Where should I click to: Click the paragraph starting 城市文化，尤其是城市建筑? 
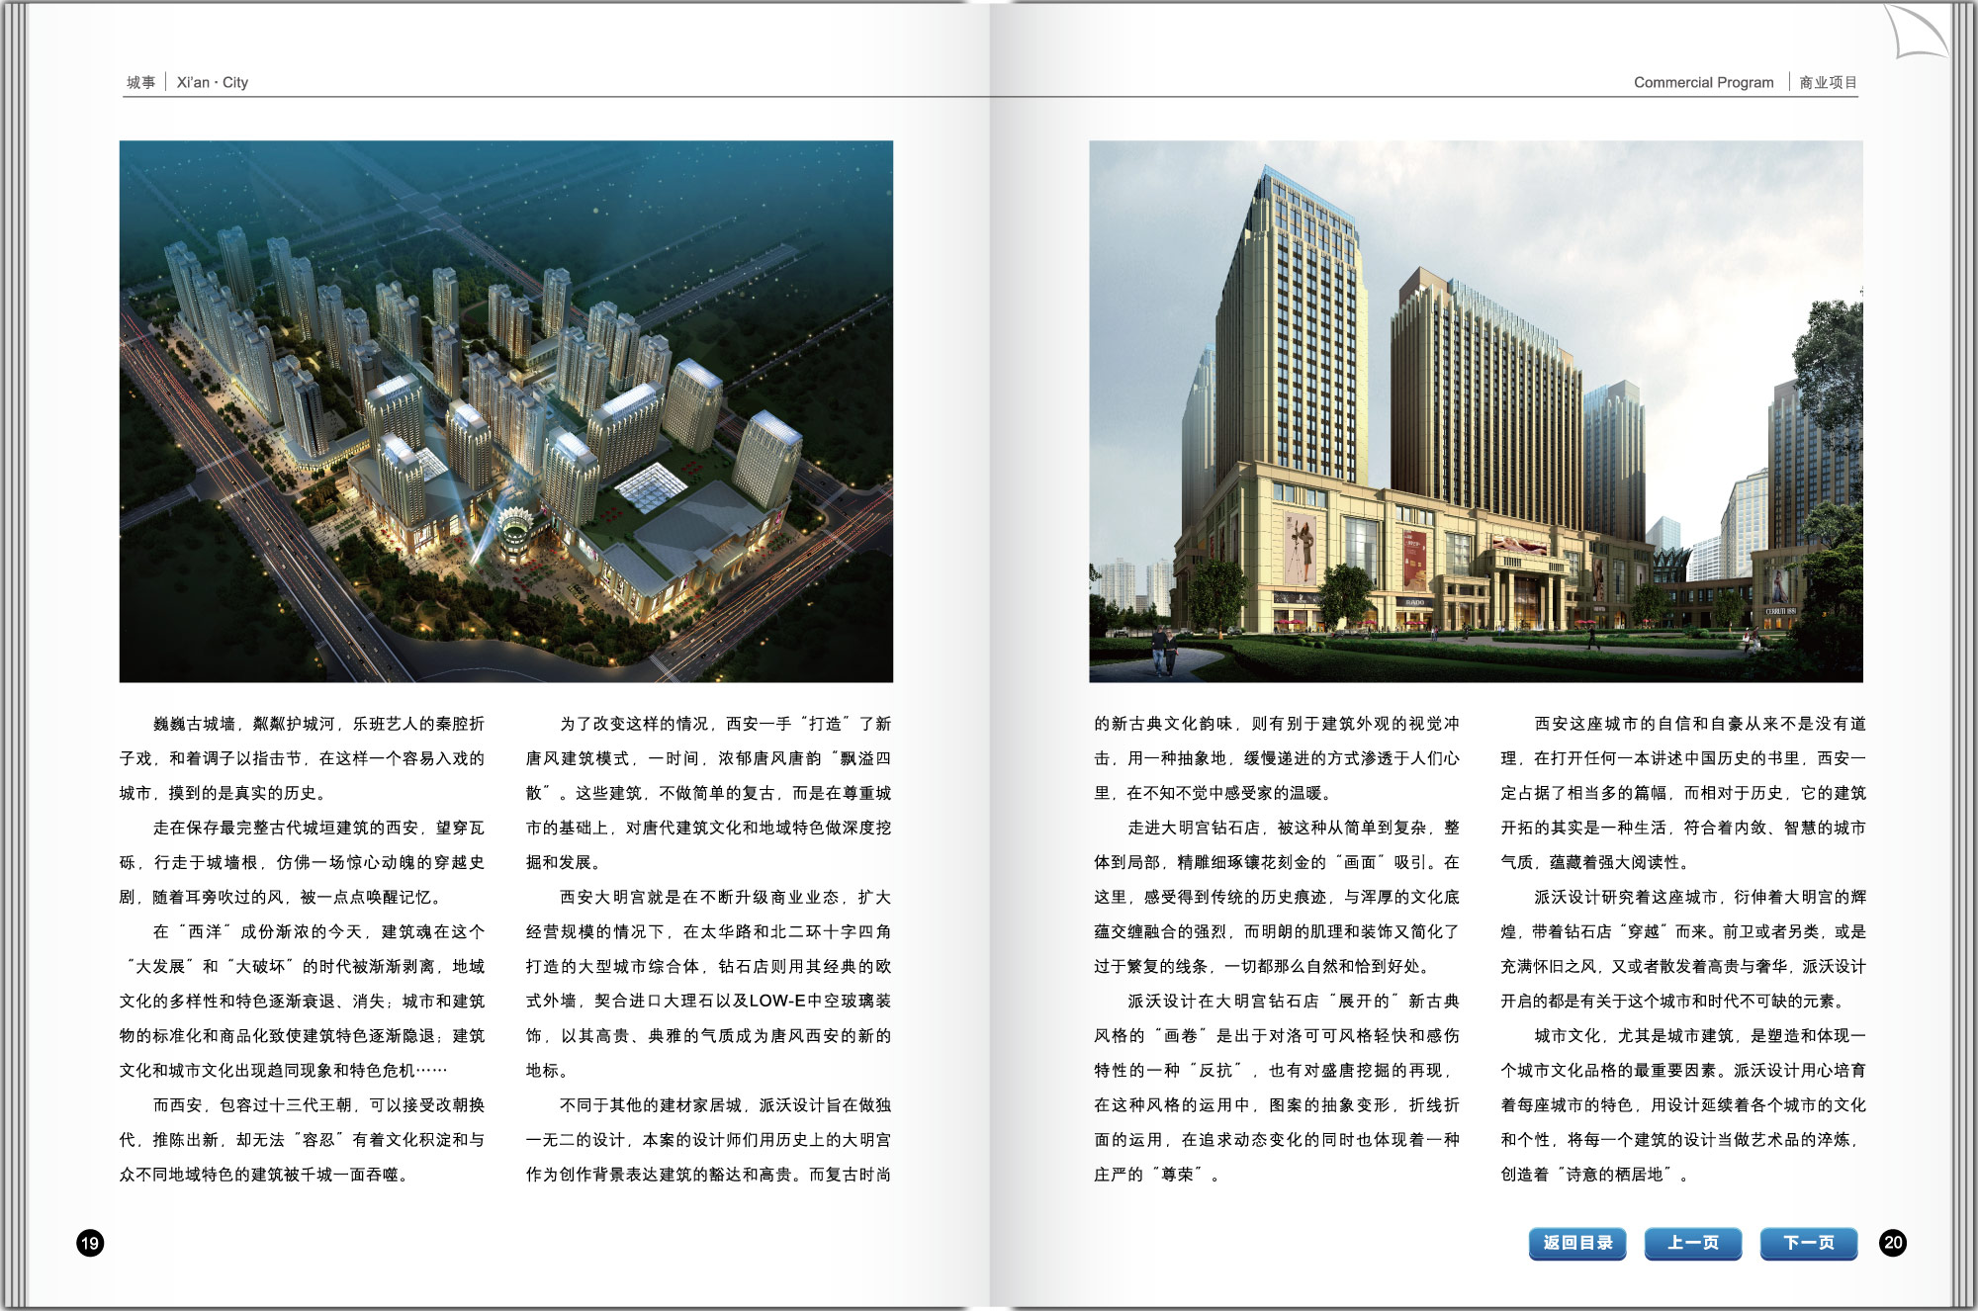tap(1683, 1104)
